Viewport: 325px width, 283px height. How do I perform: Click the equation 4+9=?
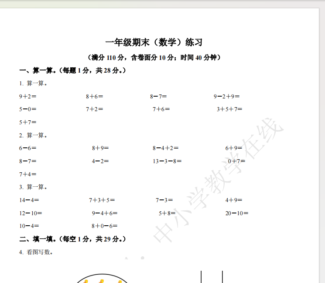coord(234,200)
